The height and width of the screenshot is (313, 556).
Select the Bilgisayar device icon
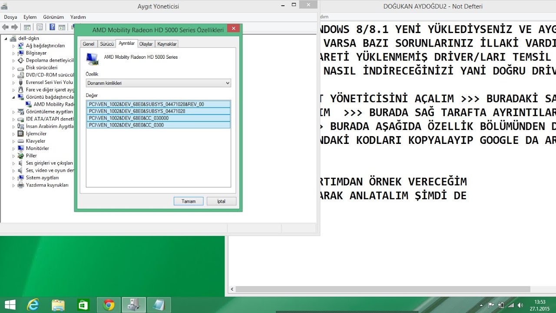pos(21,53)
